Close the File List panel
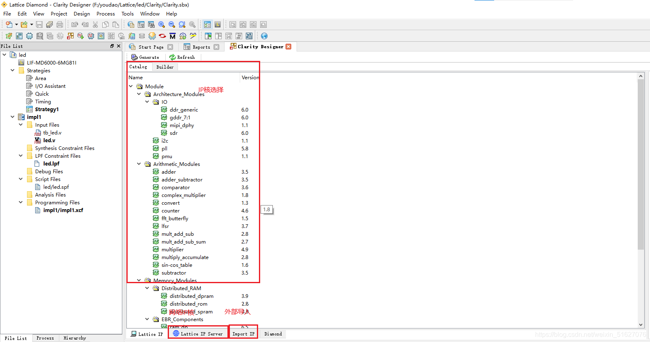Image resolution: width=650 pixels, height=342 pixels. (x=119, y=46)
